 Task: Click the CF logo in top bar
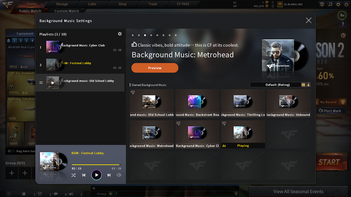pyautogui.click(x=7, y=4)
